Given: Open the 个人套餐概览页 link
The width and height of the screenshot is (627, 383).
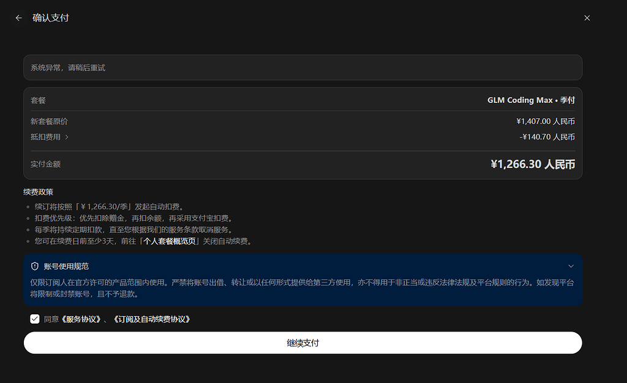Looking at the screenshot, I should (170, 241).
